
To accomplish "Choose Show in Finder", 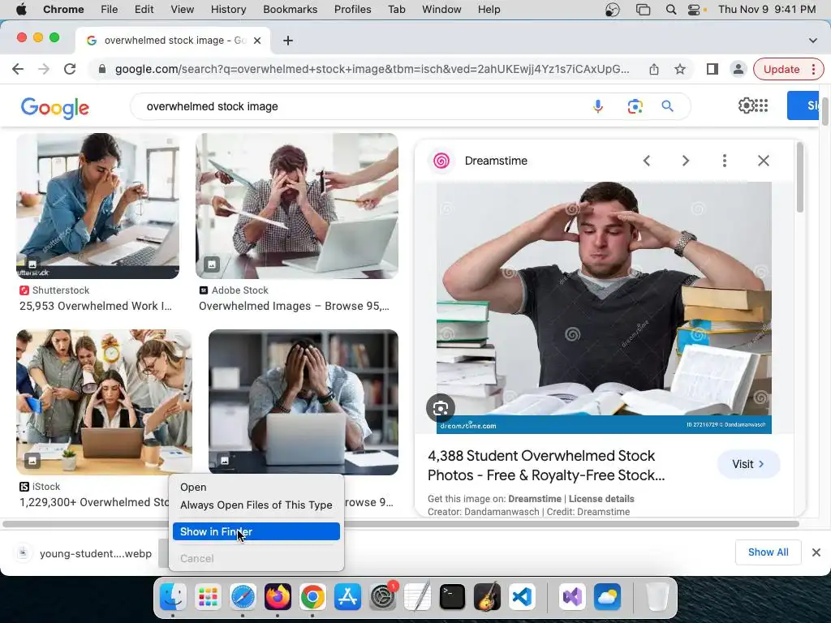I will (x=256, y=531).
